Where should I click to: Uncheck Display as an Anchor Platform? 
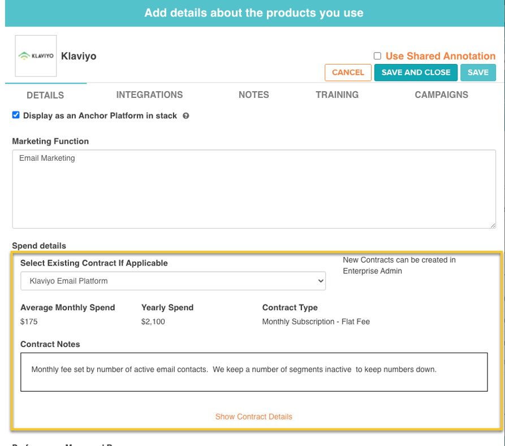pyautogui.click(x=16, y=115)
